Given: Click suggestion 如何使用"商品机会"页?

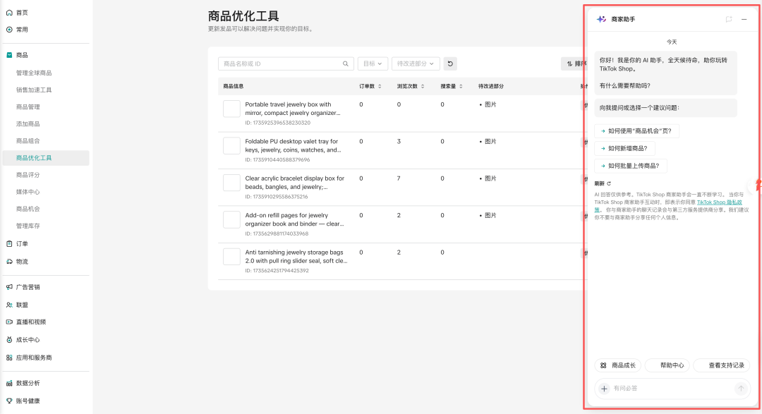Looking at the screenshot, I should pyautogui.click(x=636, y=130).
